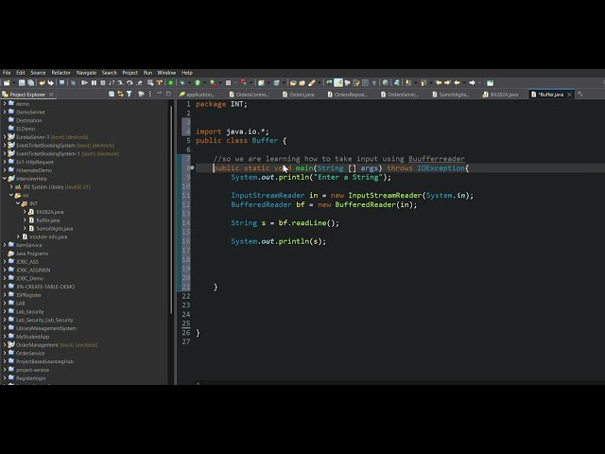This screenshot has height=454, width=605.
Task: Switch to the Orders.java editor tab
Action: coord(299,95)
